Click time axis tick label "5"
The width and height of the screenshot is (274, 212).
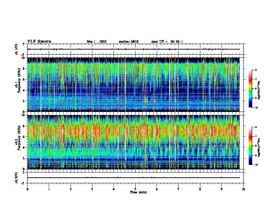pyautogui.click(x=135, y=189)
